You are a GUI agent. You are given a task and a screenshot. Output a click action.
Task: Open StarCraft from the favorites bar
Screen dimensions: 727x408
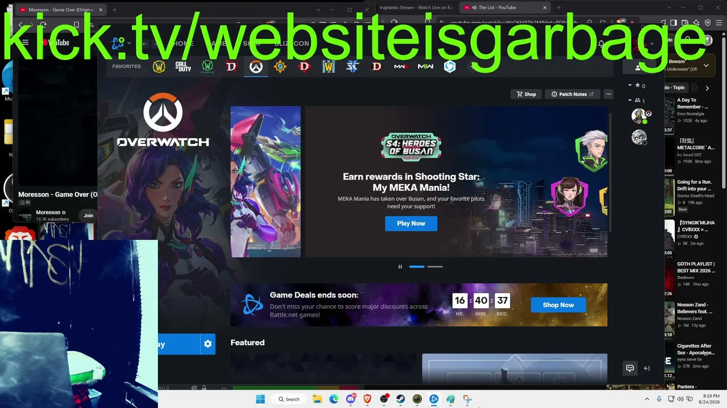point(353,67)
